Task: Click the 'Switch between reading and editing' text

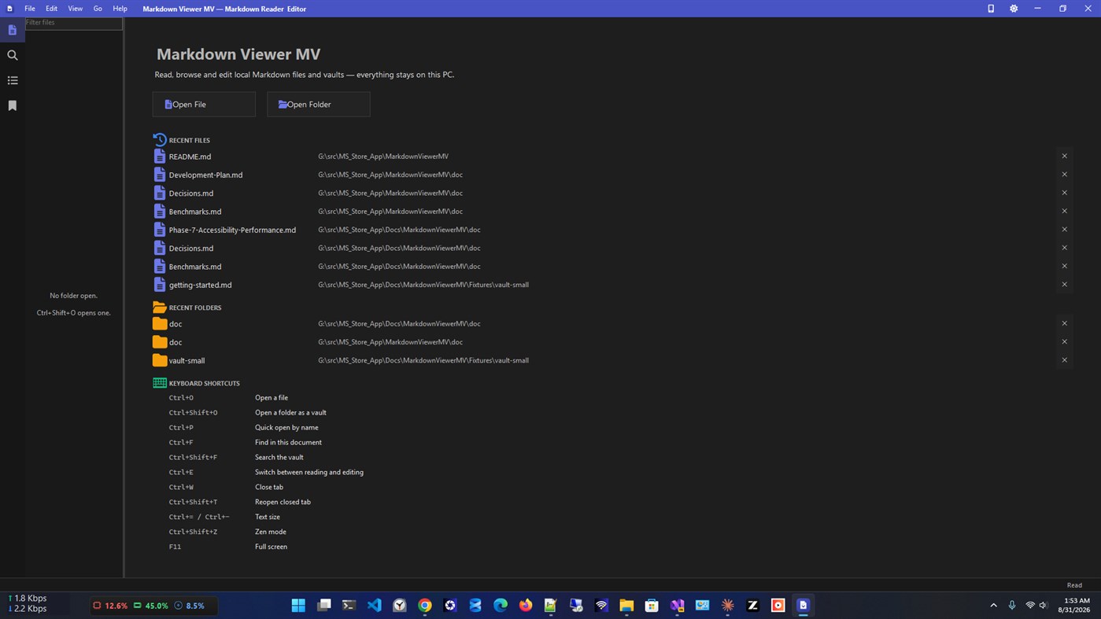Action: 309,472
